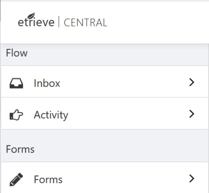Open the Forms item beside the pencil
The width and height of the screenshot is (209, 193).
(x=48, y=179)
